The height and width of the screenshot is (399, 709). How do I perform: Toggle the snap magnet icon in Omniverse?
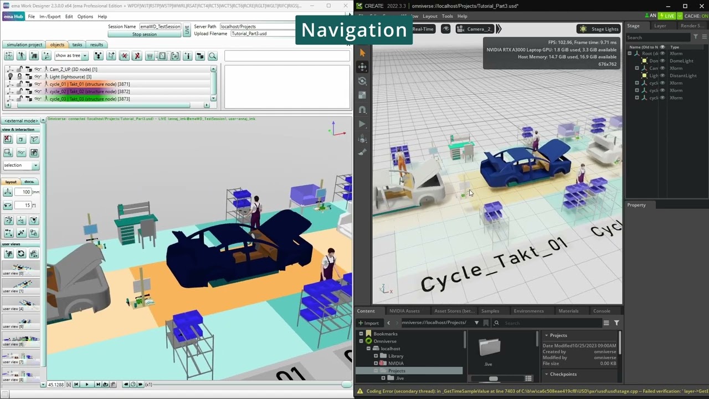coord(363,110)
